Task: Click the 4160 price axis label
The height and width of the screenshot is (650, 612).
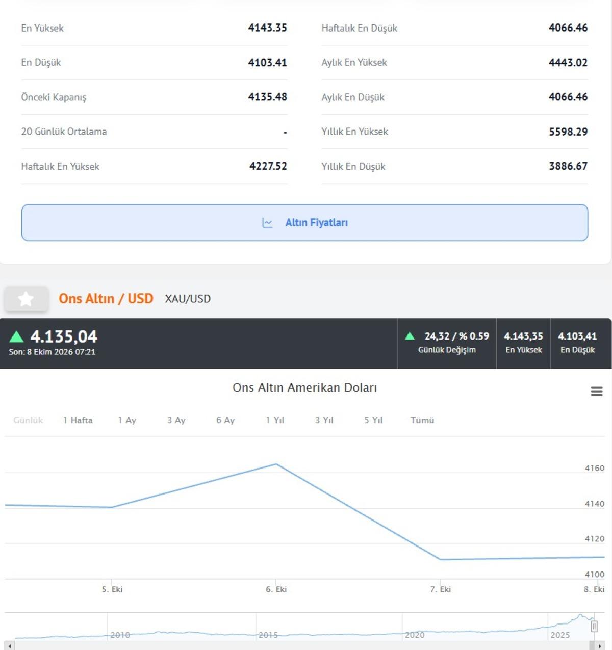Action: click(x=595, y=468)
